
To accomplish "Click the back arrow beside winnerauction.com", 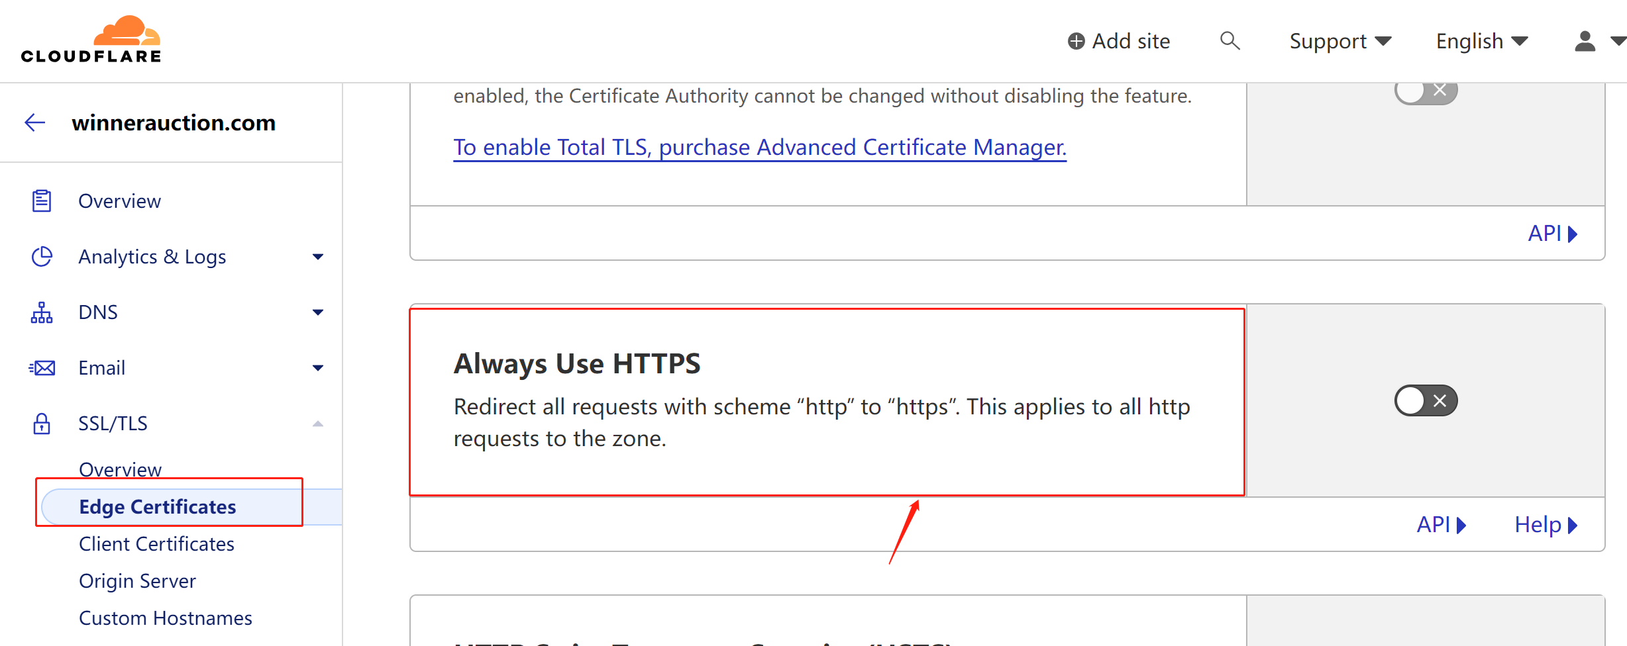I will [x=34, y=122].
